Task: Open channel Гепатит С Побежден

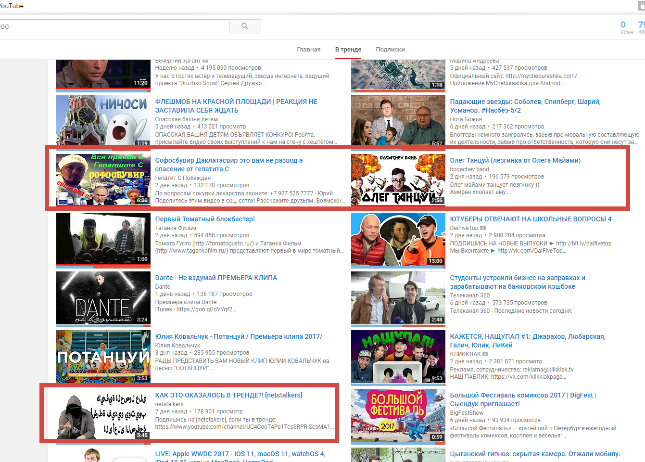Action: (183, 178)
